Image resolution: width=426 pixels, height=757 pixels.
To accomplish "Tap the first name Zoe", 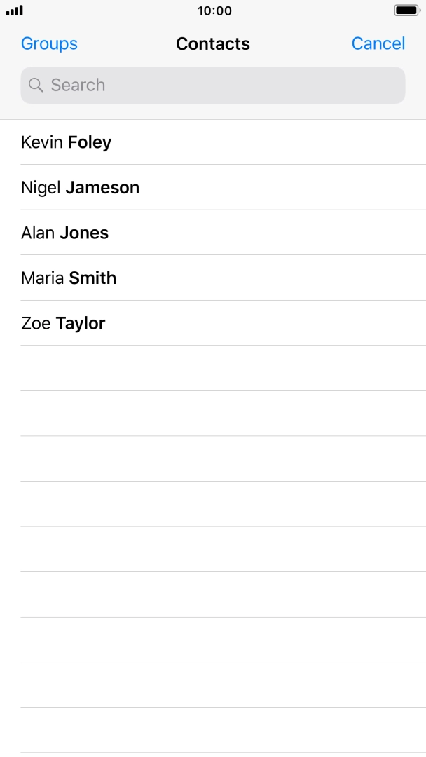I will click(x=36, y=323).
